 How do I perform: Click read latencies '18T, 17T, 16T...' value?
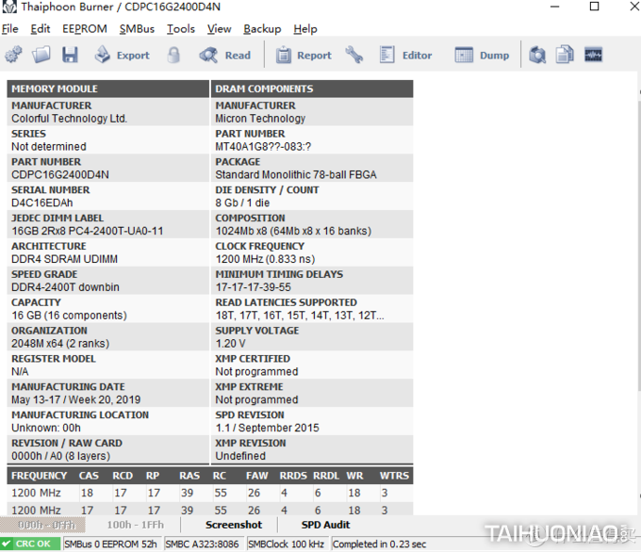300,316
